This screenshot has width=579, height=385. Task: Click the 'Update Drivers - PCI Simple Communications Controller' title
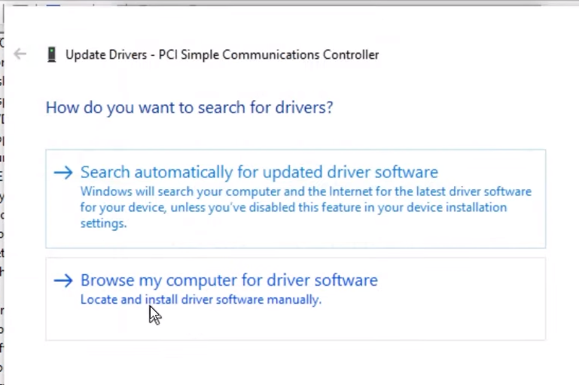[x=222, y=55]
